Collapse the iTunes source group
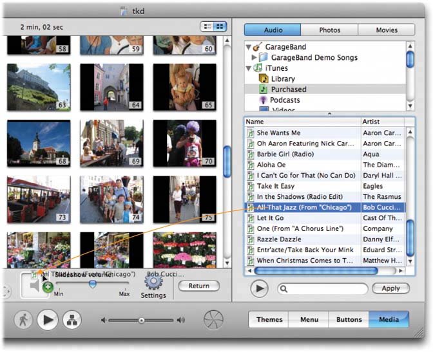The width and height of the screenshot is (433, 352). (249, 68)
